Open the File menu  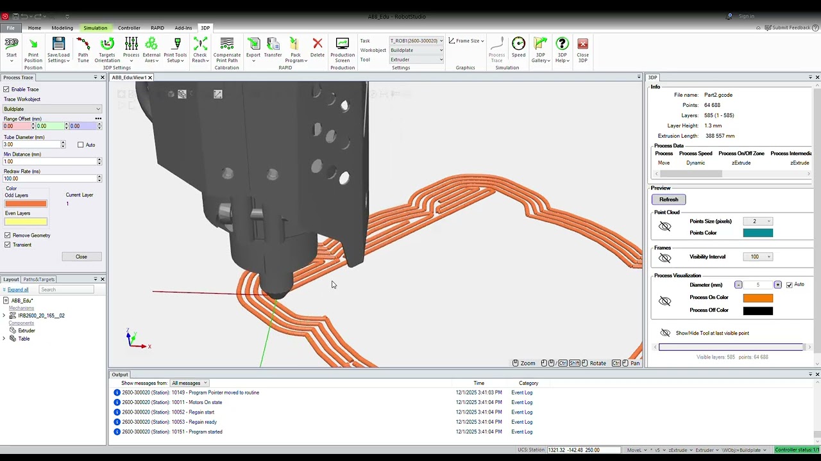tap(11, 28)
